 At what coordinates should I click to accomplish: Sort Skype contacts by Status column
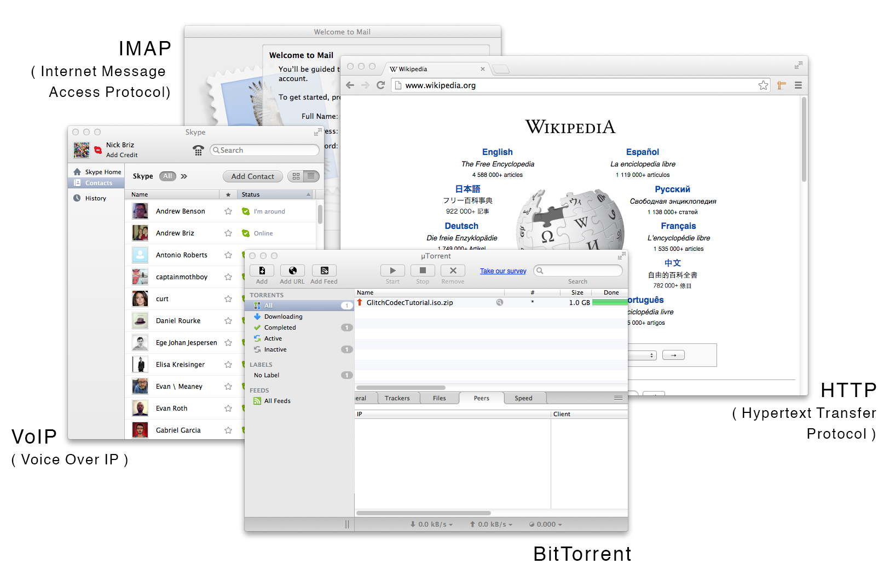[275, 194]
